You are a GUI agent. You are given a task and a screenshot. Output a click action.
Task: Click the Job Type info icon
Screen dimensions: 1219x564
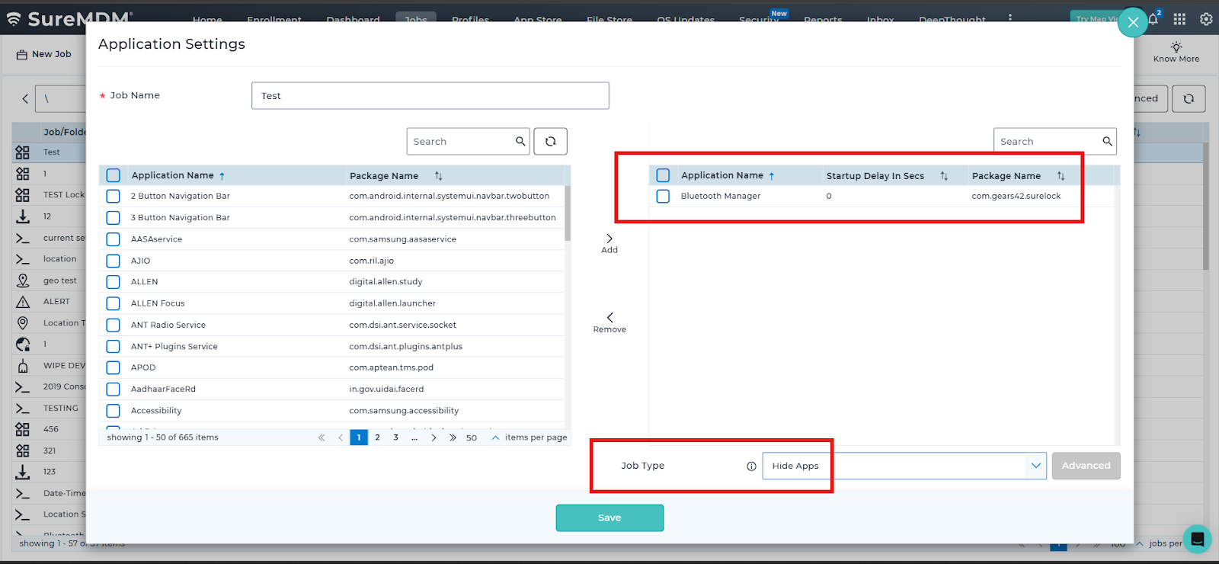coord(751,466)
